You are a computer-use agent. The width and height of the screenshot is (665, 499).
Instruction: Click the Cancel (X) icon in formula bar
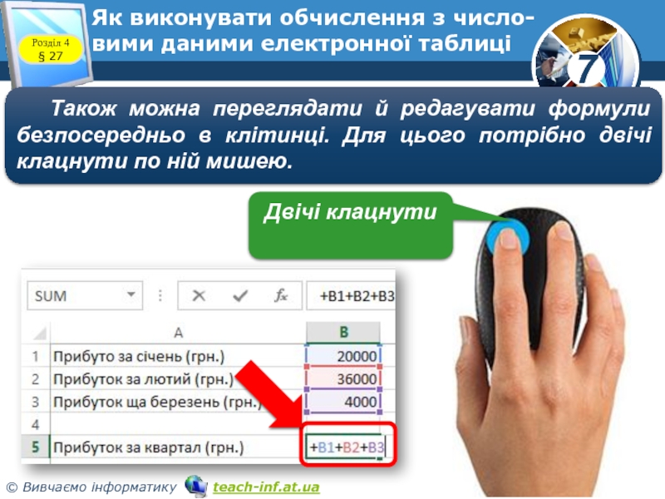pyautogui.click(x=199, y=296)
